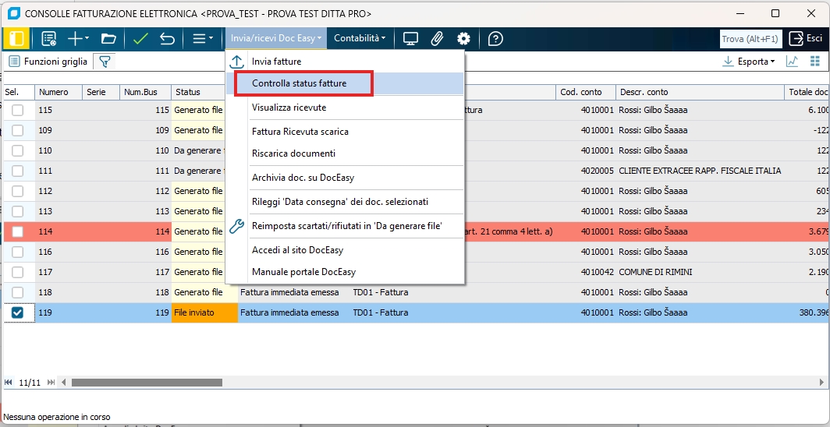This screenshot has height=427, width=830.
Task: Choose Invia fatture from the menu
Action: pyautogui.click(x=276, y=62)
